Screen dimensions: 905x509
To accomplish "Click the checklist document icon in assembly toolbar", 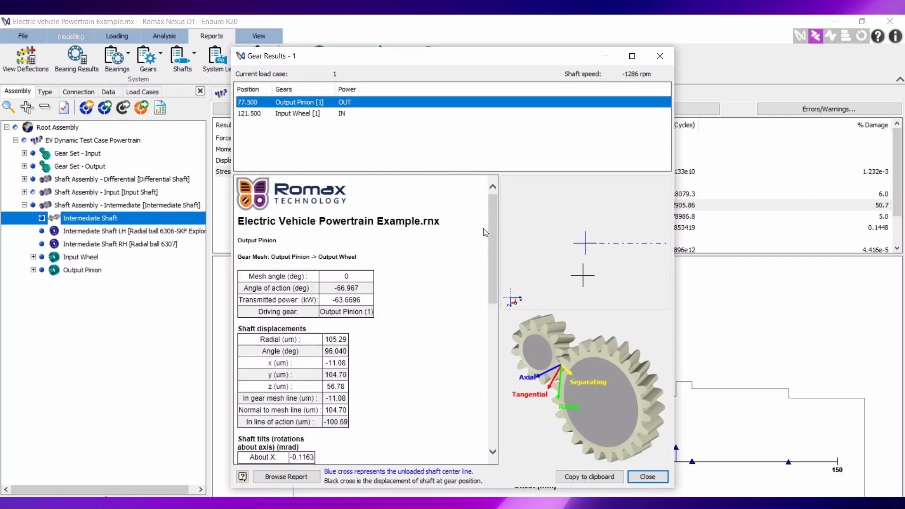I will point(64,107).
